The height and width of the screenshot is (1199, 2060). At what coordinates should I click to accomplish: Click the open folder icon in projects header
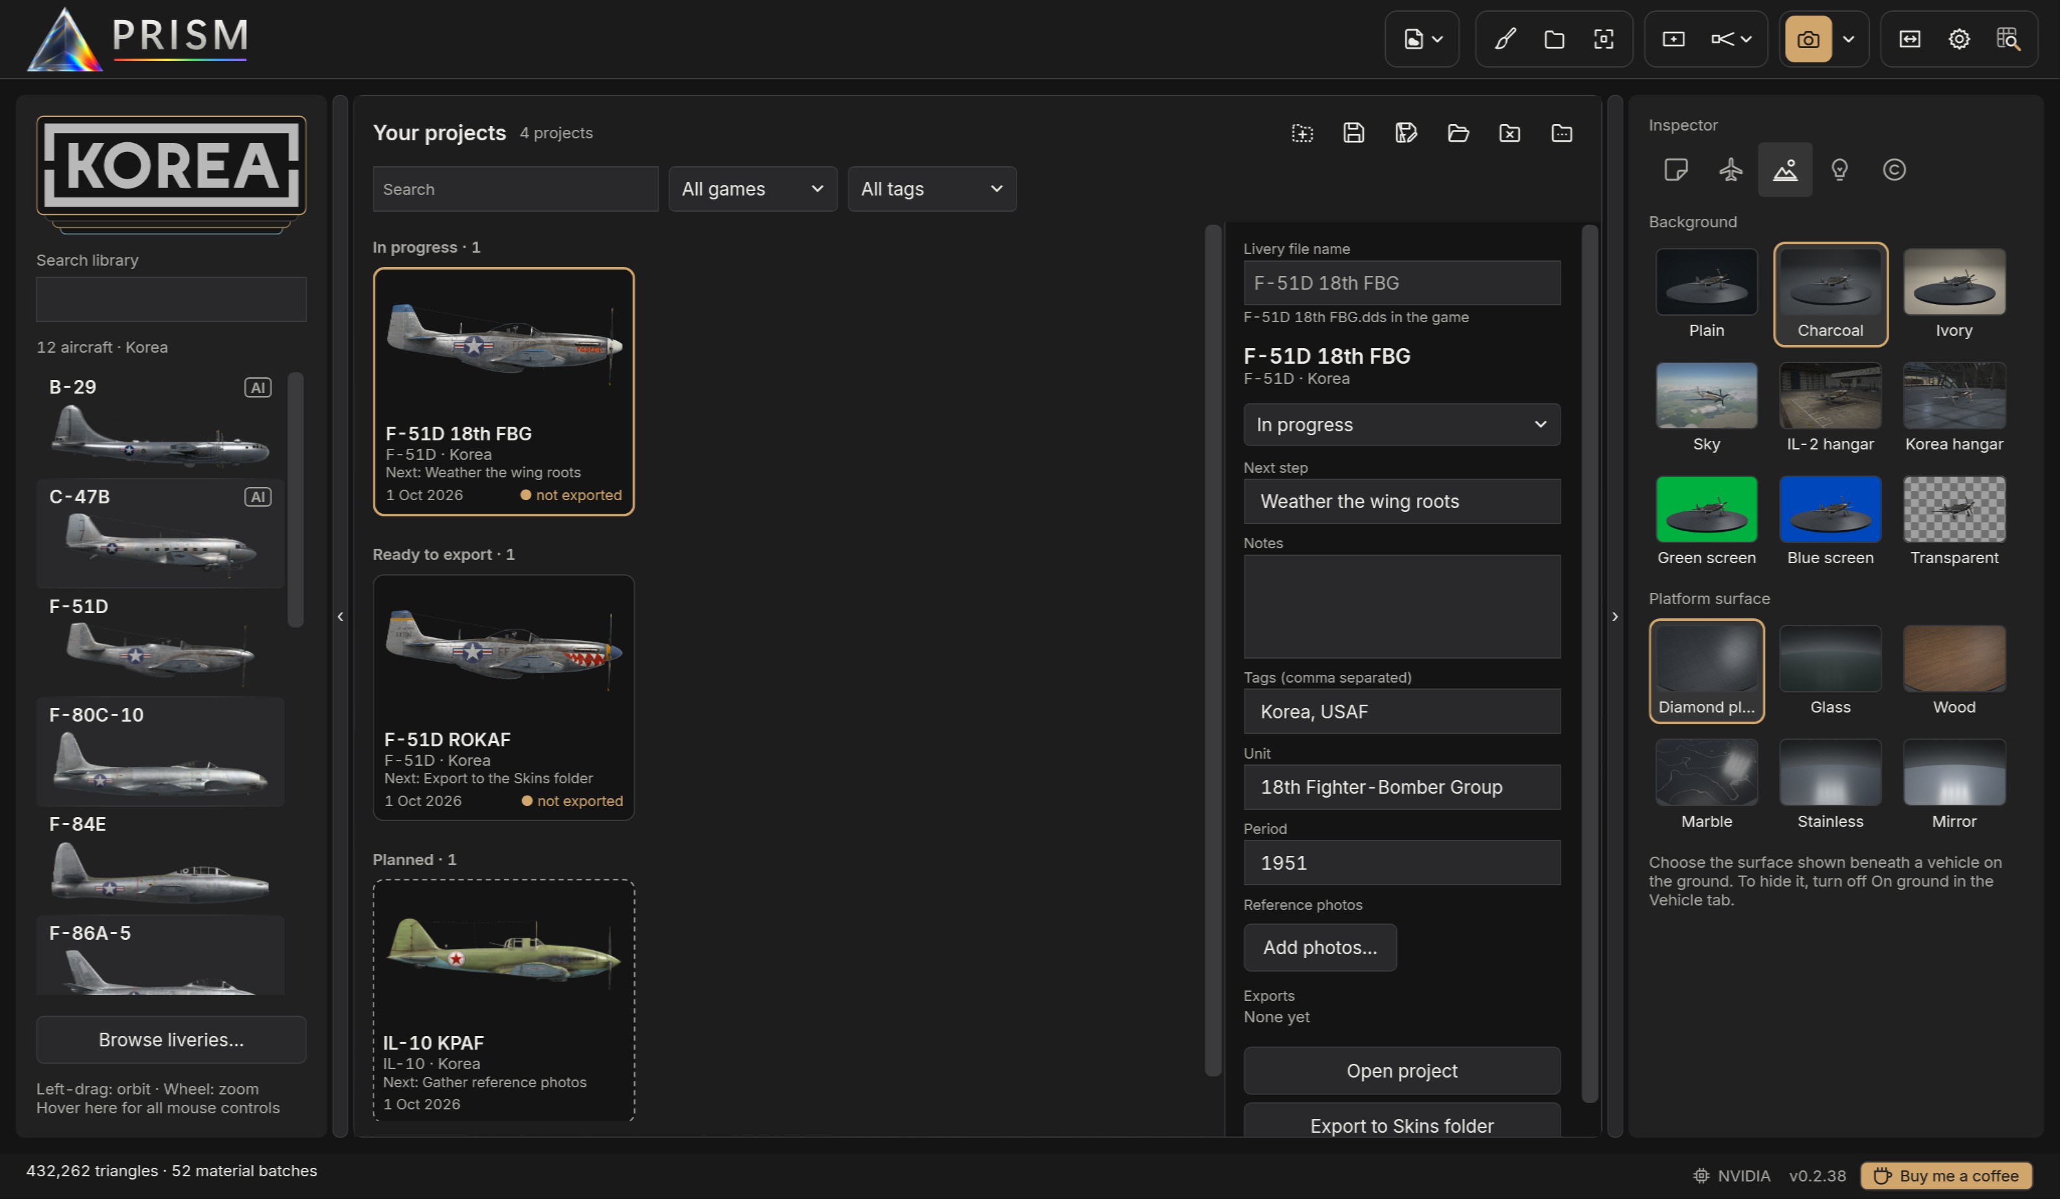point(1457,133)
